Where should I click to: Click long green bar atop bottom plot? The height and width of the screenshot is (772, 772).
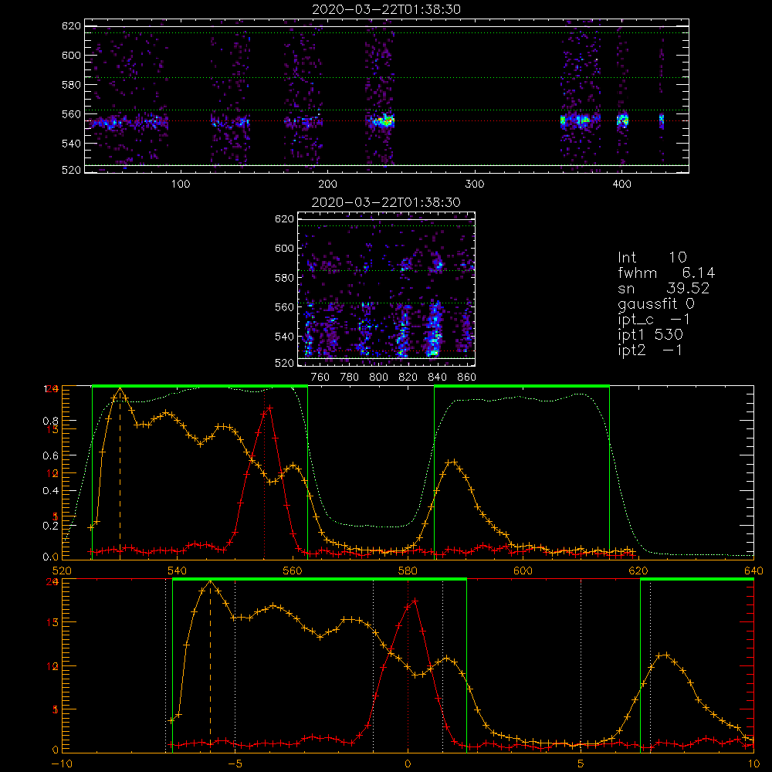[x=320, y=580]
